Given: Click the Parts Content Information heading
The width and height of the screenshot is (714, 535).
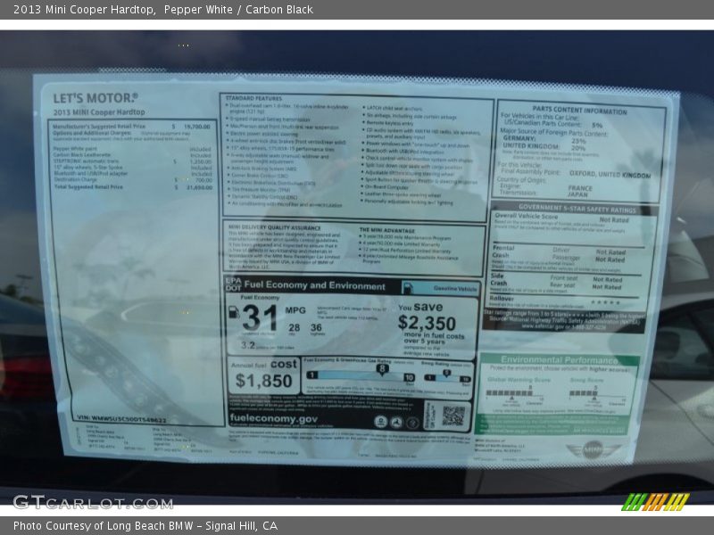Looking at the screenshot, I should [580, 111].
